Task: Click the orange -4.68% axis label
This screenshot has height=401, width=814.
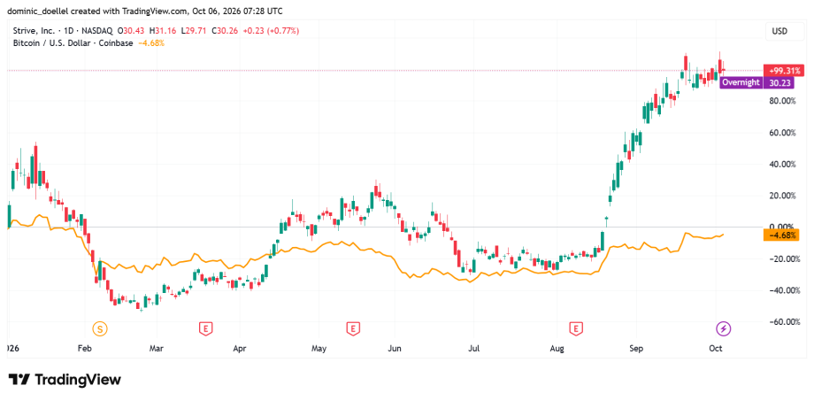Action: pyautogui.click(x=781, y=235)
